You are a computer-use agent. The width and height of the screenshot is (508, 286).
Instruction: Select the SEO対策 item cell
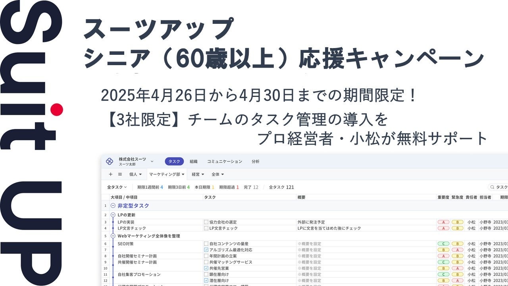[x=126, y=243]
